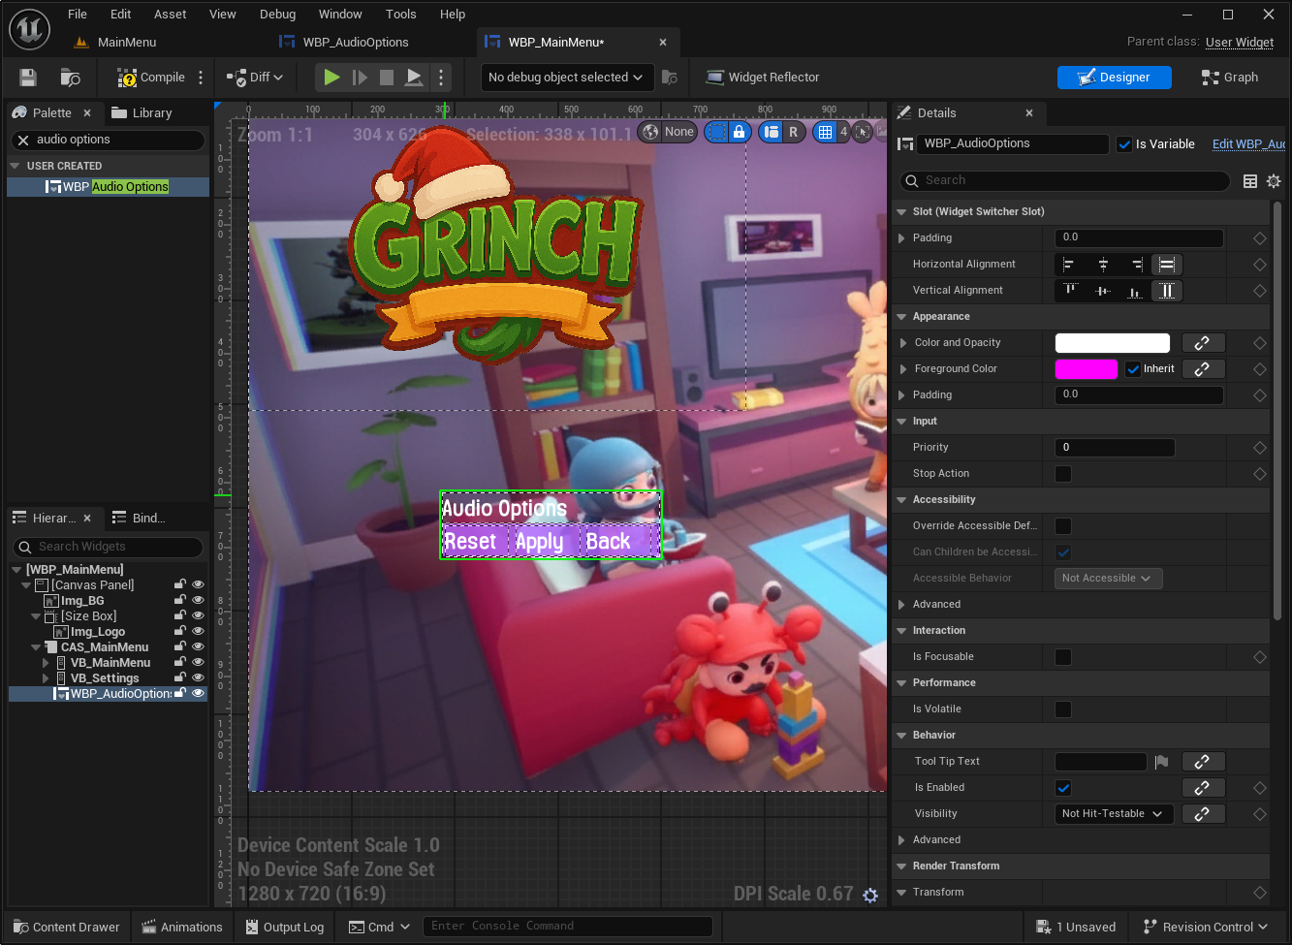
Task: Enable the Is Focusable checkbox
Action: (1063, 657)
